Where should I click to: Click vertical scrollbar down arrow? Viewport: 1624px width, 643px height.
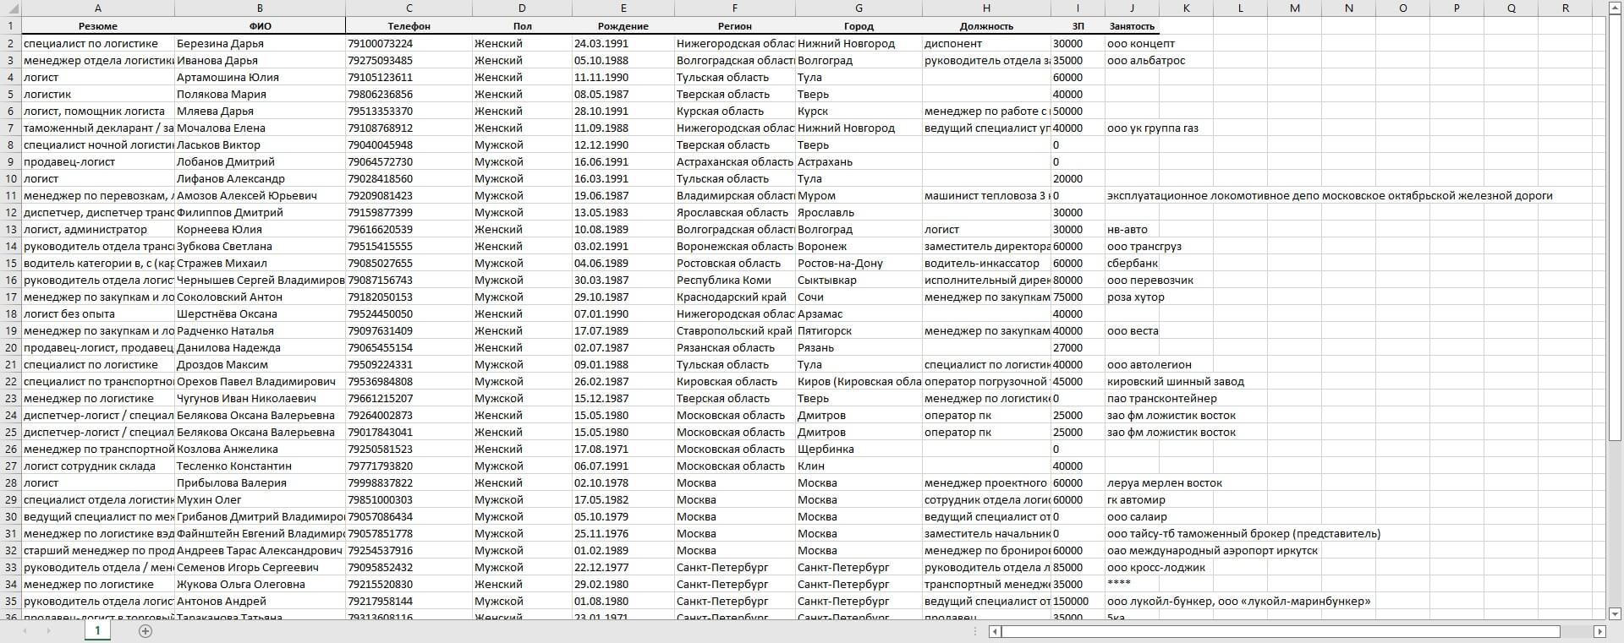[x=1615, y=613]
